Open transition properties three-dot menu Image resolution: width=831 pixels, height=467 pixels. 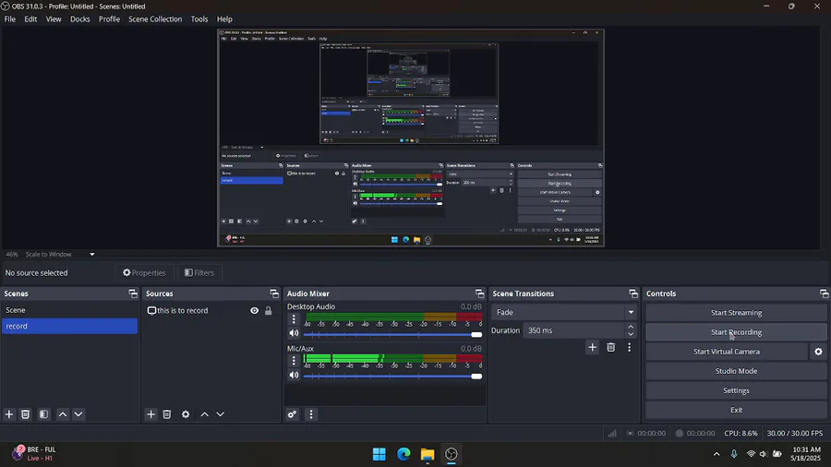[x=629, y=347]
